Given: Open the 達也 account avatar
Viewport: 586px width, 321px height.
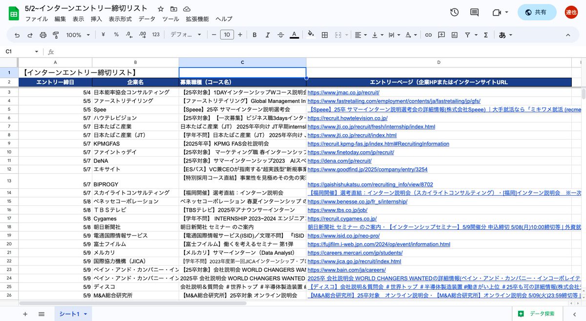Looking at the screenshot, I should click(571, 12).
